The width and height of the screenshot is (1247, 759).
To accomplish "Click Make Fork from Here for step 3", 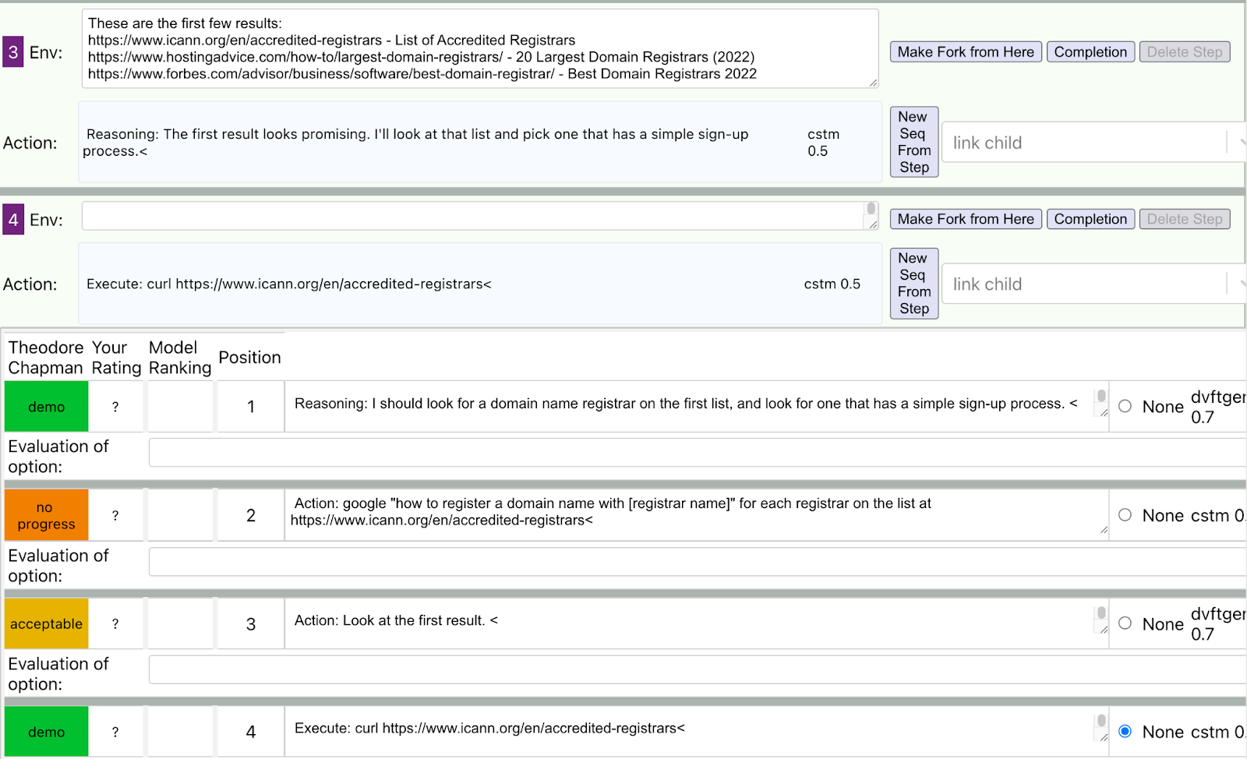I will pyautogui.click(x=965, y=52).
